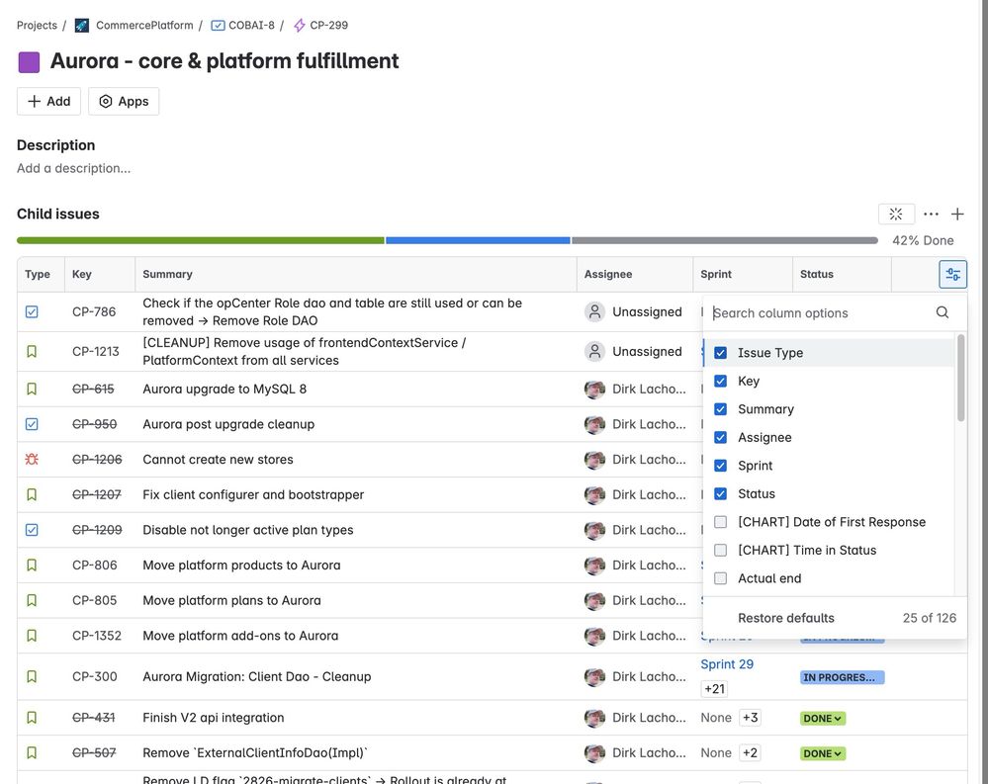Viewport: 988px width, 784px height.
Task: Uncheck the Sprint column checkbox
Action: [x=720, y=465]
